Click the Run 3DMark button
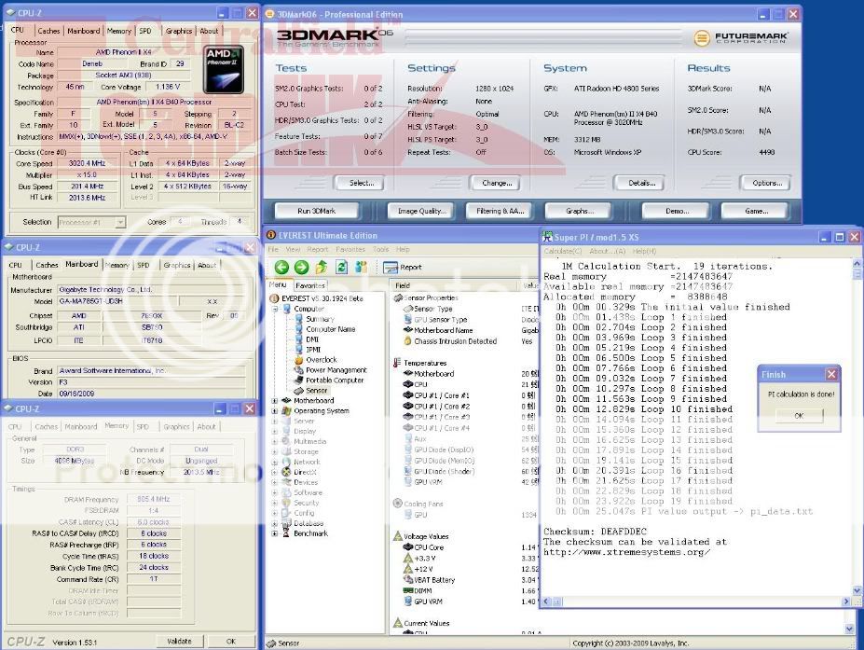Viewport: 864px width, 650px height. tap(317, 211)
